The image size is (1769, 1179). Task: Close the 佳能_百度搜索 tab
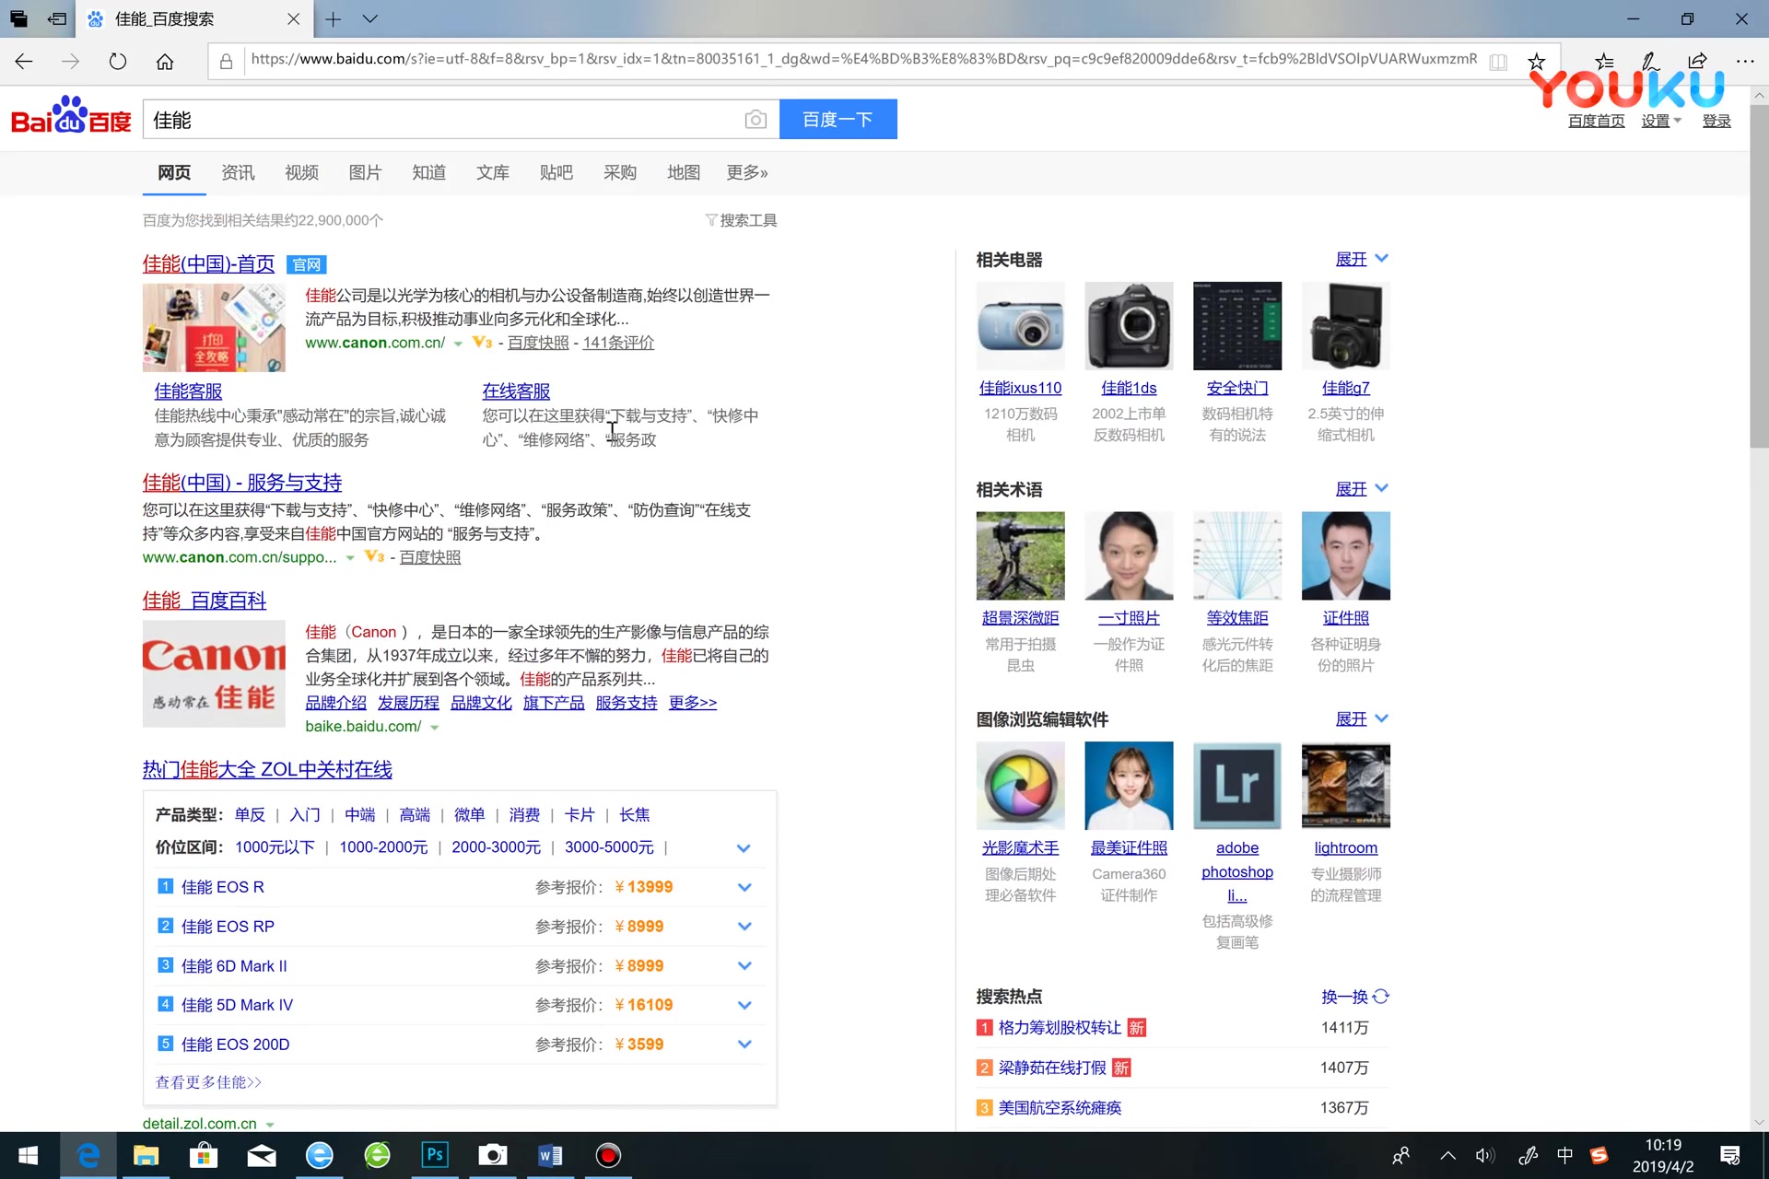coord(293,18)
